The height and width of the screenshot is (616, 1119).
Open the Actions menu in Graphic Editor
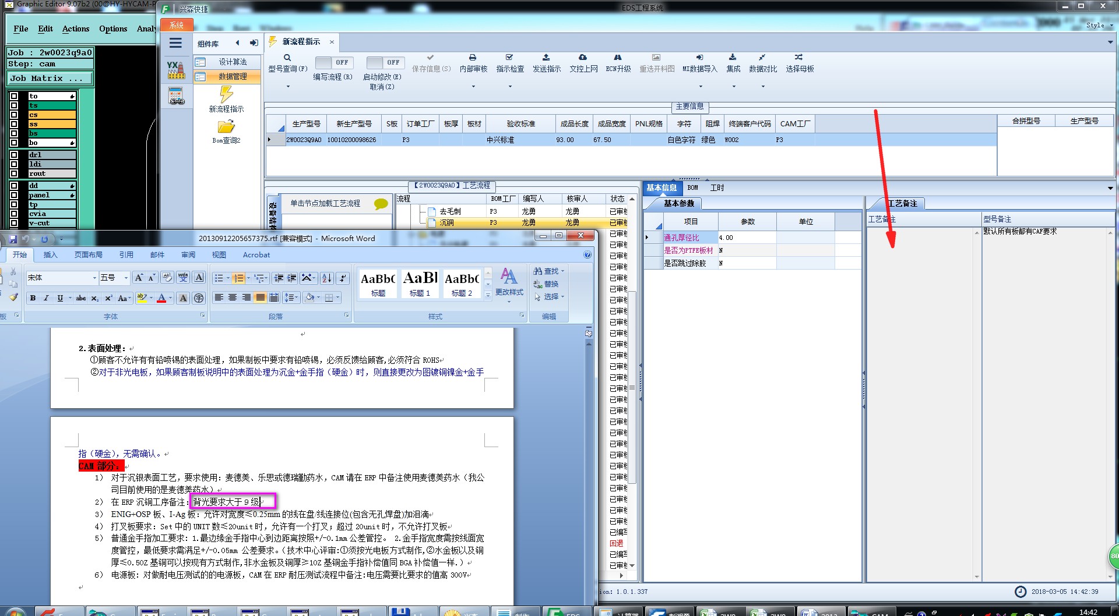pyautogui.click(x=76, y=29)
